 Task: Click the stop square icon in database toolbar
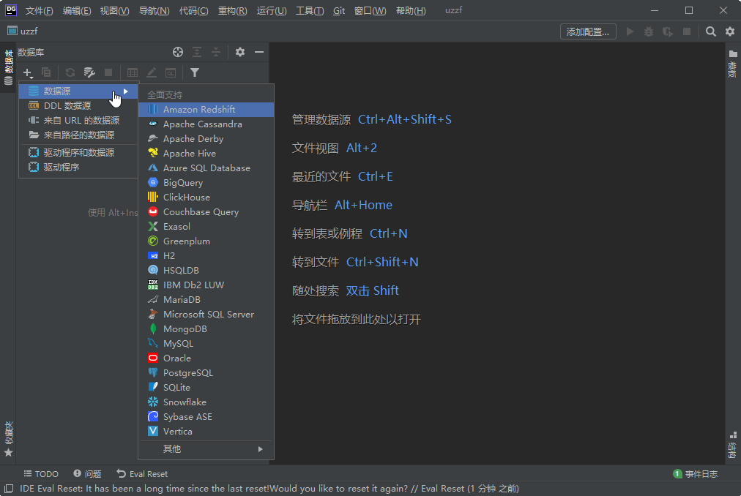pyautogui.click(x=108, y=72)
